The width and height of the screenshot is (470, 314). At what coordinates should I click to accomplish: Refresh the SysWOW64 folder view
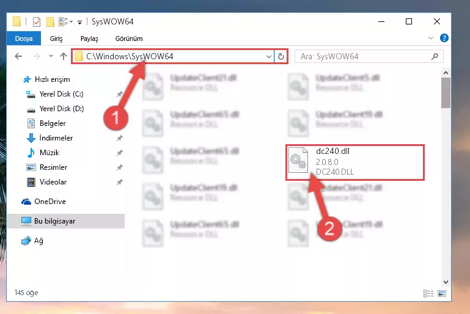[x=281, y=56]
